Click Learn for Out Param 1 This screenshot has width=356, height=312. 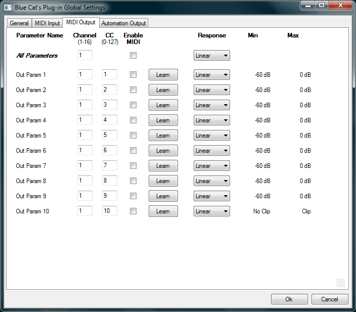pyautogui.click(x=163, y=75)
